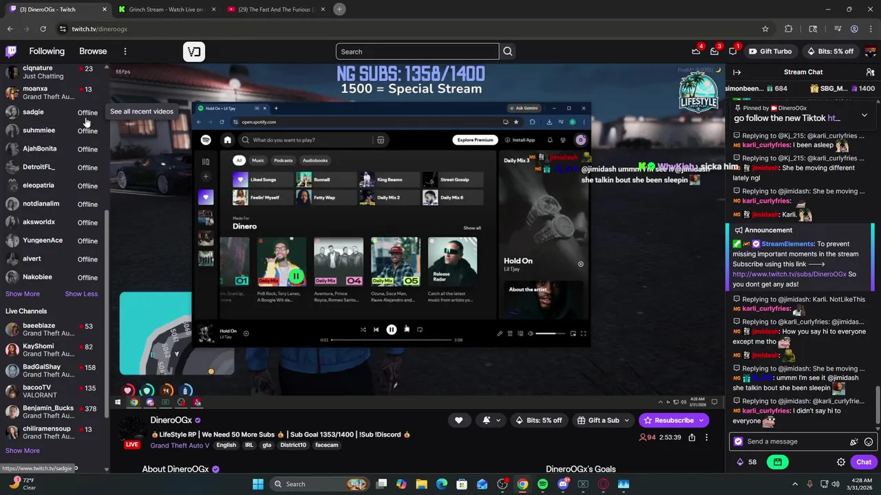Open the facecam tag

(326, 445)
